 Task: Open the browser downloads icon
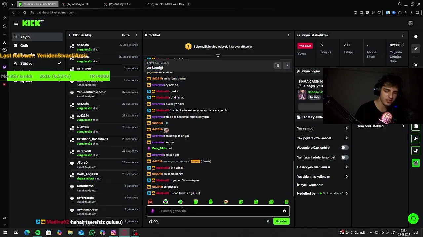click(x=412, y=13)
